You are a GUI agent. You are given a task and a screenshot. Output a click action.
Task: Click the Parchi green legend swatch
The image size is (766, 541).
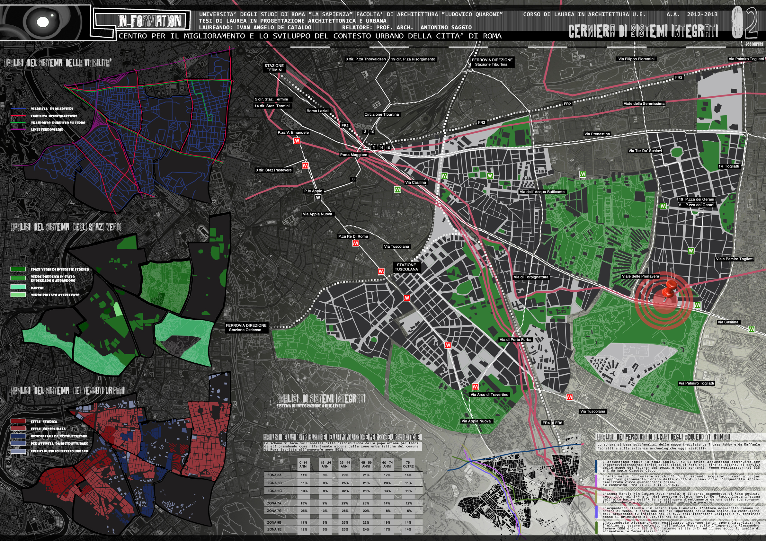coord(18,287)
